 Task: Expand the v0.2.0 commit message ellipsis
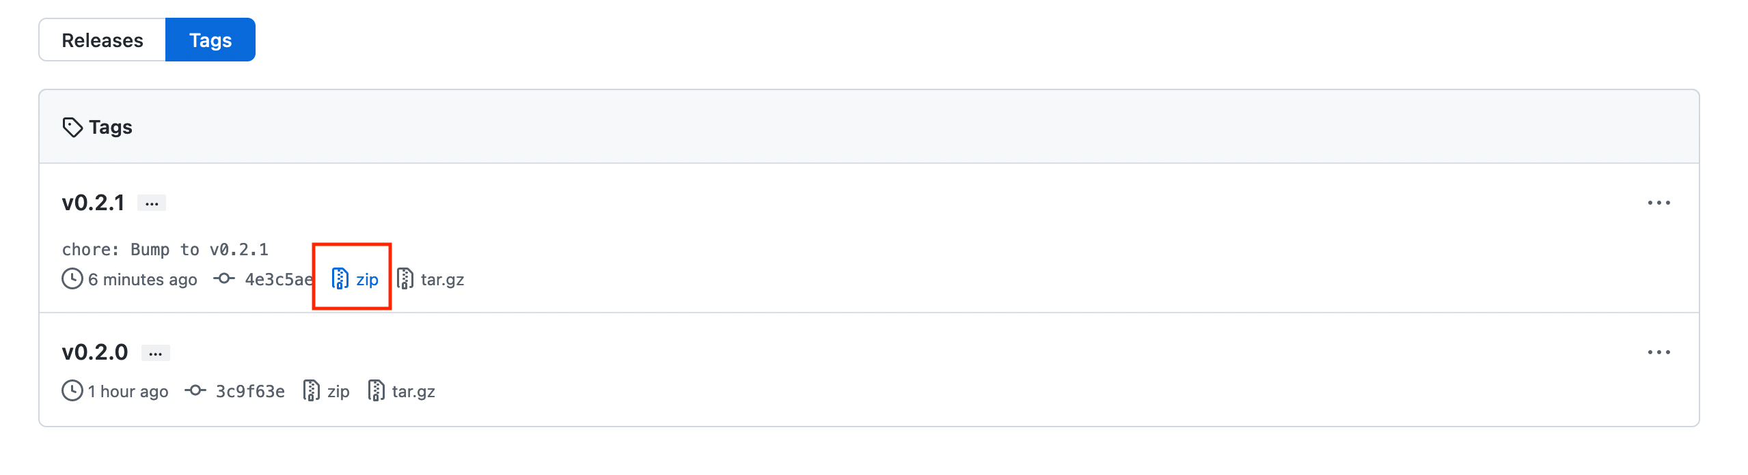click(156, 353)
